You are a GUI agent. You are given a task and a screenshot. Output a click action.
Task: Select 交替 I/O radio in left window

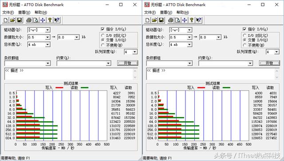pos(103,40)
